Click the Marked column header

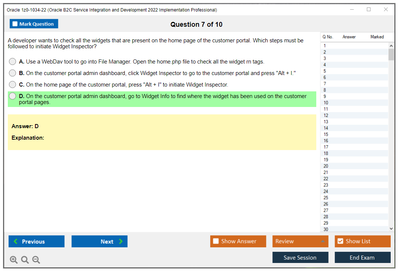coord(377,37)
